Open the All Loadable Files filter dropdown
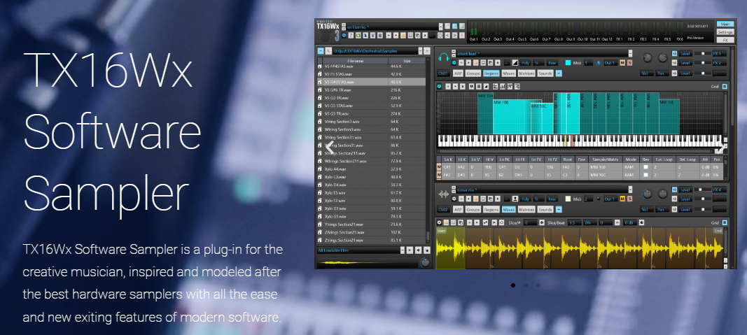Screen dimensions: 747x335 (403, 250)
